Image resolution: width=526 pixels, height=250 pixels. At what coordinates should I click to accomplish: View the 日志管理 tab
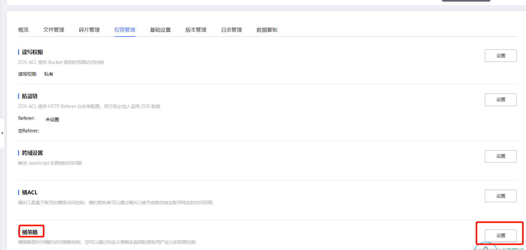pos(231,30)
